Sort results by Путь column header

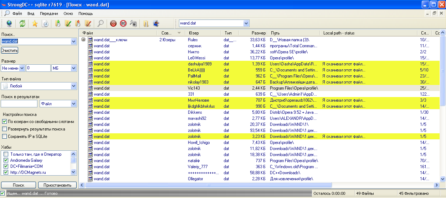coord(294,33)
